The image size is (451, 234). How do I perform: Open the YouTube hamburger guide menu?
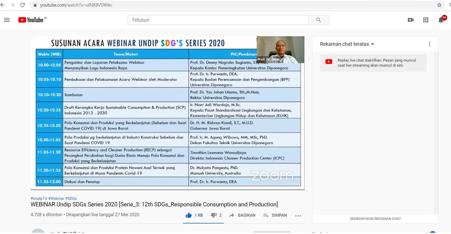point(7,20)
